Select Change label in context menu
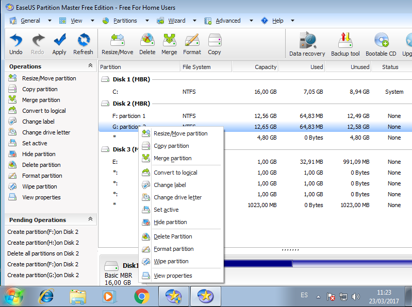The image size is (412, 307). 181,185
